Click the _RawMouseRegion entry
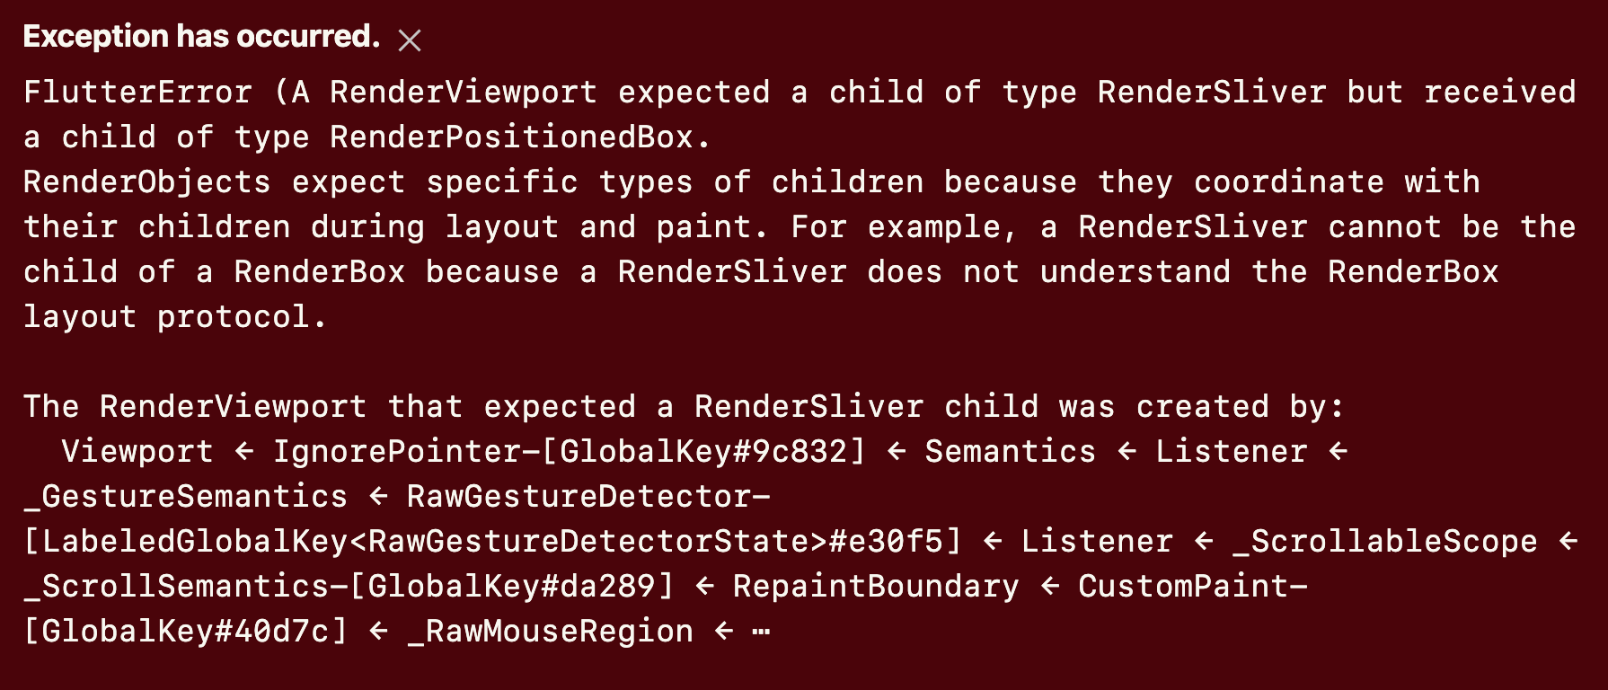The height and width of the screenshot is (690, 1608). (550, 631)
